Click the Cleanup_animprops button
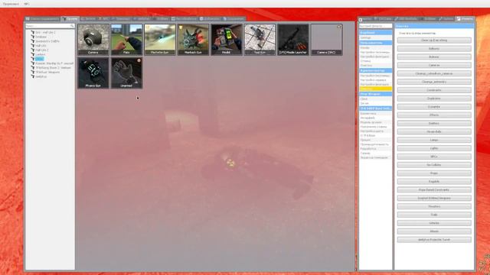Screen dimensions: 490x275 tap(434, 82)
